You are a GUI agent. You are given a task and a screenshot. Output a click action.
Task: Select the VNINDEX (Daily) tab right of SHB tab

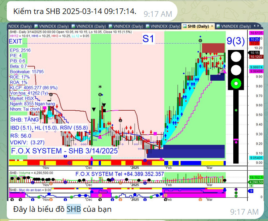point(233,26)
